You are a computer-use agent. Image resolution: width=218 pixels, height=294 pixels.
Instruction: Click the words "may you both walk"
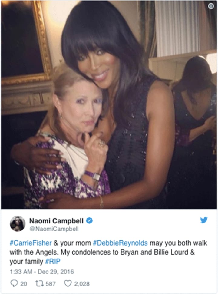(178, 243)
